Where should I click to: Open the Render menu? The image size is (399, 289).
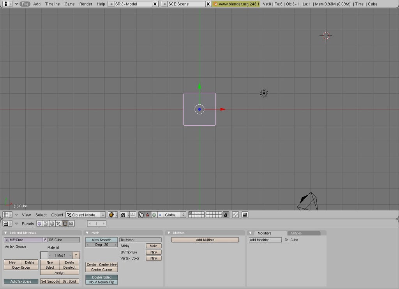tap(86, 4)
